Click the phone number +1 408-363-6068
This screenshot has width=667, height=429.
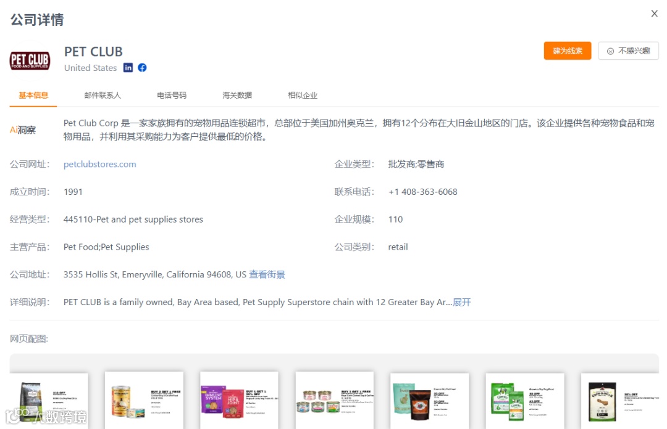pyautogui.click(x=423, y=192)
